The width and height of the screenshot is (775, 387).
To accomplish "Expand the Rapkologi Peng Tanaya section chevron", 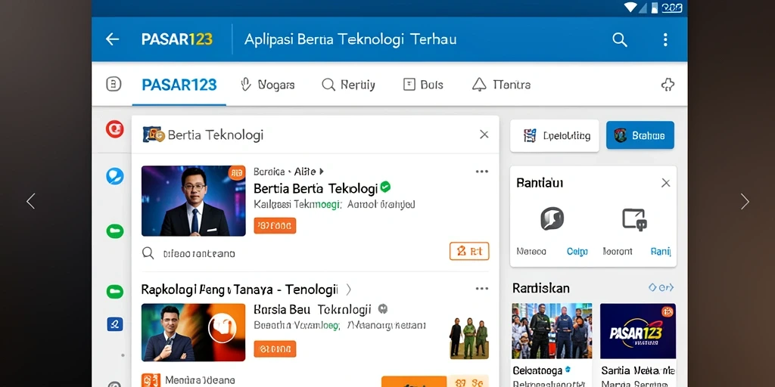I will click(x=349, y=289).
